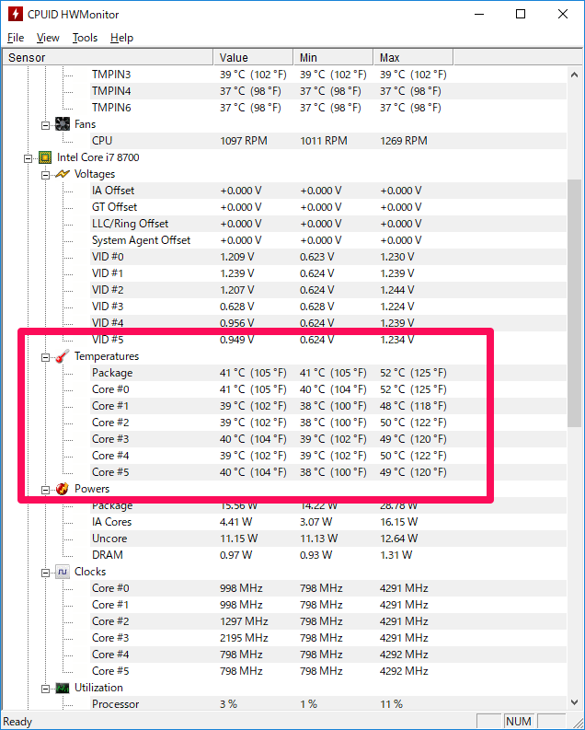Click the HWMonitor lightning bolt app icon

click(16, 14)
